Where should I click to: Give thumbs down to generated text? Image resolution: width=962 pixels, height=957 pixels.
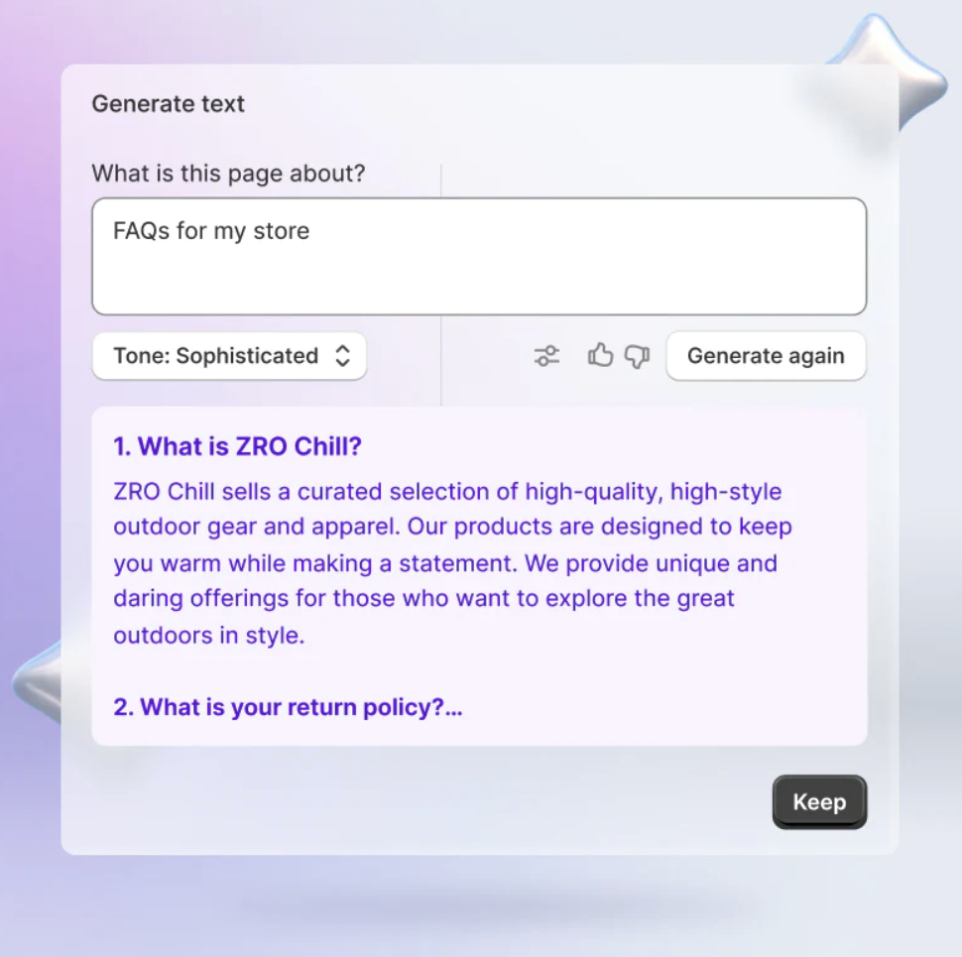[637, 356]
